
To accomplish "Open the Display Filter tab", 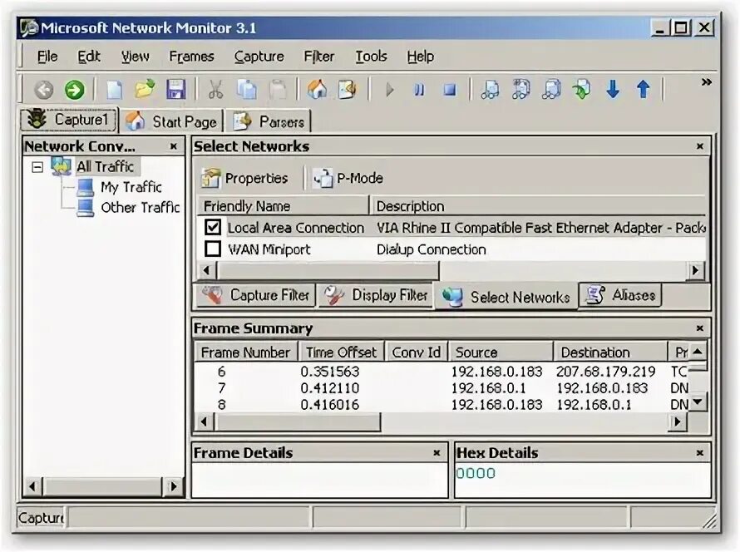I will pyautogui.click(x=376, y=295).
